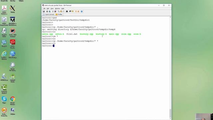Click the /home/faculty/gaitrosd/TestDir/tempdir1 path line
The image size is (213, 120).
click(x=66, y=20)
